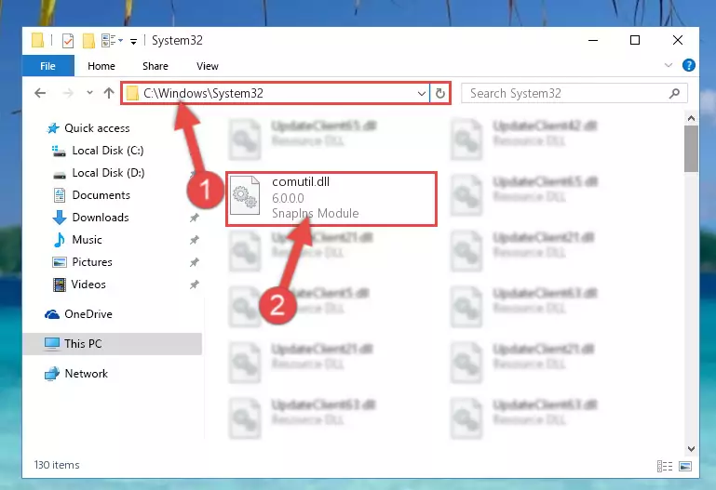Go forward with the Forward arrow
716x490 pixels.
[68, 93]
